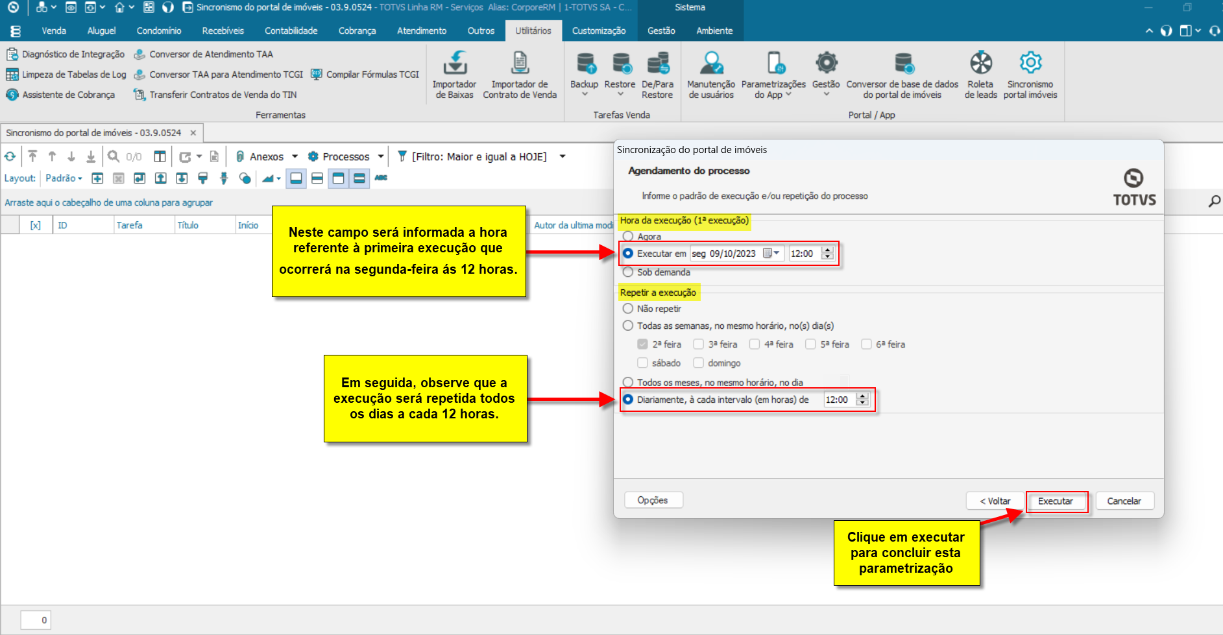This screenshot has width=1223, height=635.
Task: Toggle the domingo checkbox
Action: [699, 363]
